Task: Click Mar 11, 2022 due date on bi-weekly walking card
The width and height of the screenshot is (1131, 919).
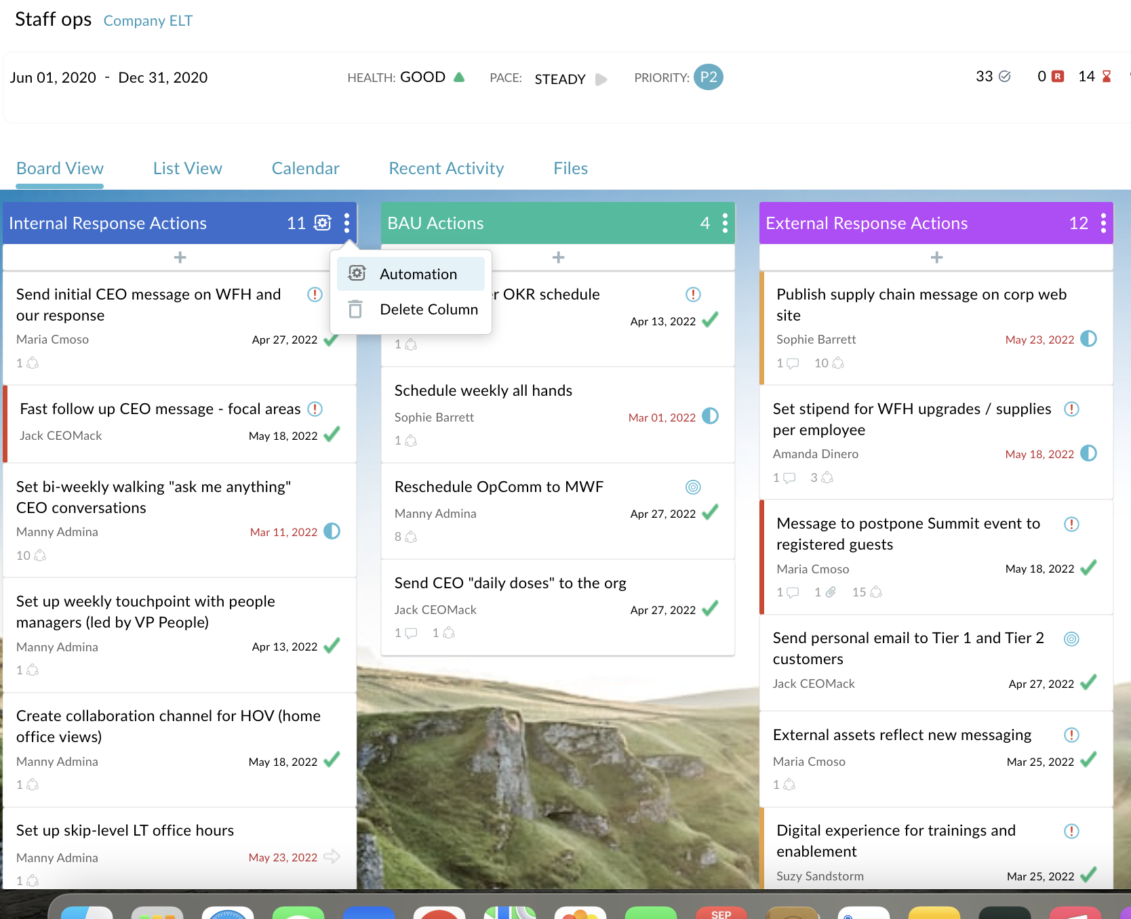Action: (283, 532)
